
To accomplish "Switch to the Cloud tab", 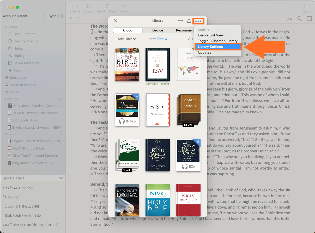I will click(128, 30).
